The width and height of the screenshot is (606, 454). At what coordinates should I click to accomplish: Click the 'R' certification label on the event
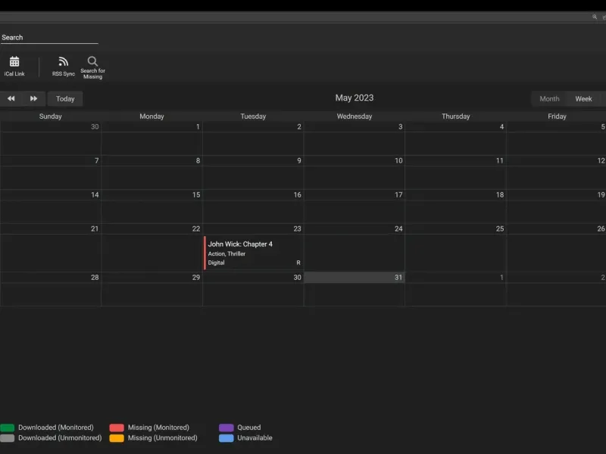298,263
